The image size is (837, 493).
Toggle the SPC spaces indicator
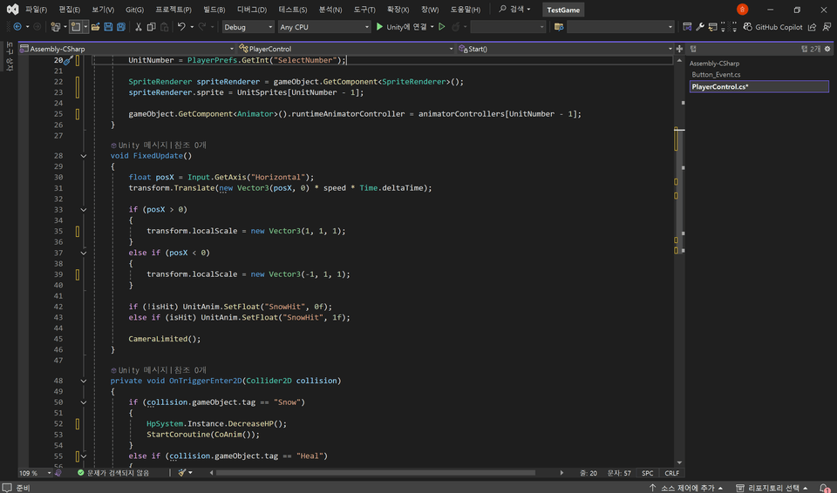pyautogui.click(x=648, y=473)
